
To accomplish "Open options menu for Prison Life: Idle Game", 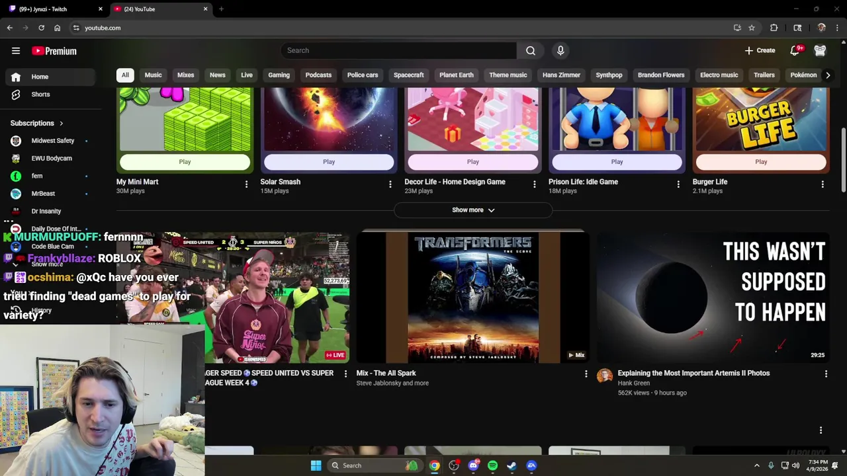I will click(678, 184).
